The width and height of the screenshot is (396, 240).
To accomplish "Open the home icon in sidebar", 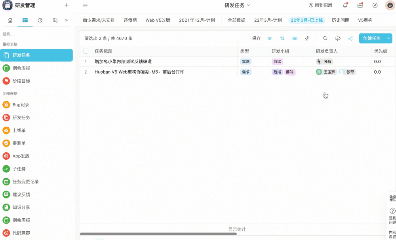I will 10,20.
